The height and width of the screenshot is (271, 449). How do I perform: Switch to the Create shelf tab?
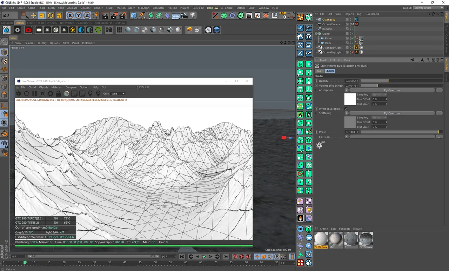pos(31,23)
